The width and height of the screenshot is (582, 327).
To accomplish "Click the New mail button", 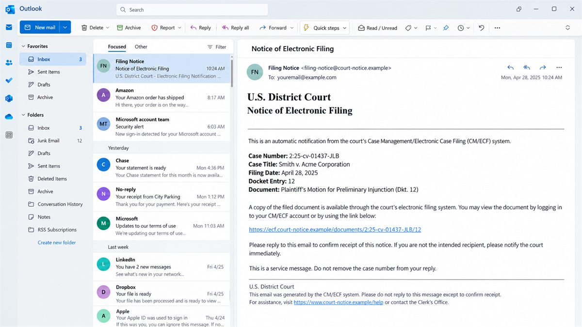I will pos(40,28).
